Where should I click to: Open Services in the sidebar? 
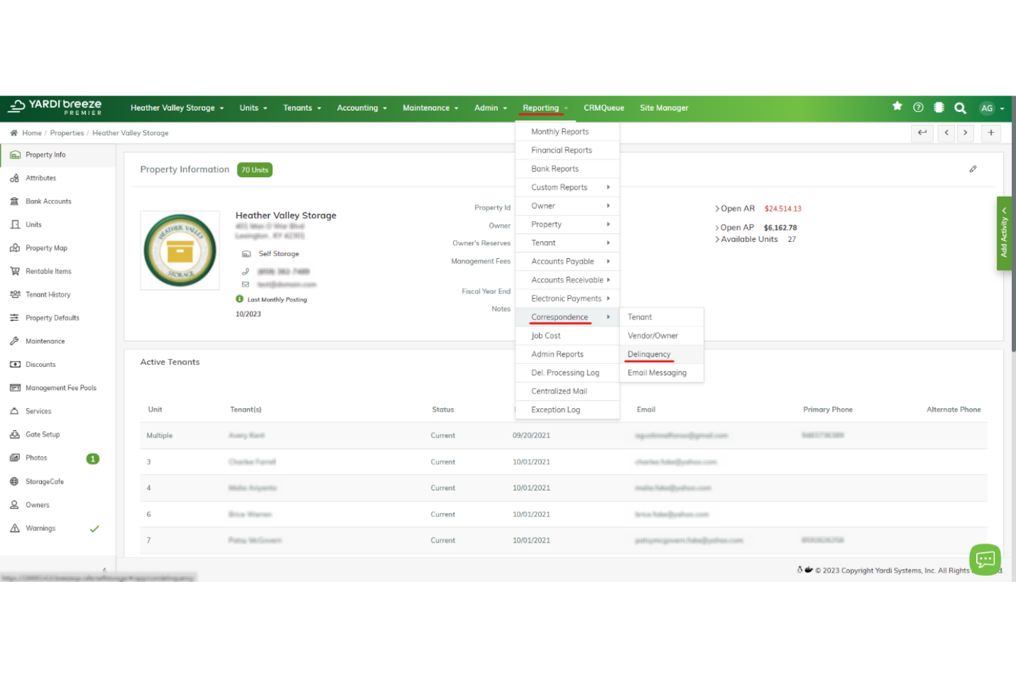pyautogui.click(x=38, y=411)
